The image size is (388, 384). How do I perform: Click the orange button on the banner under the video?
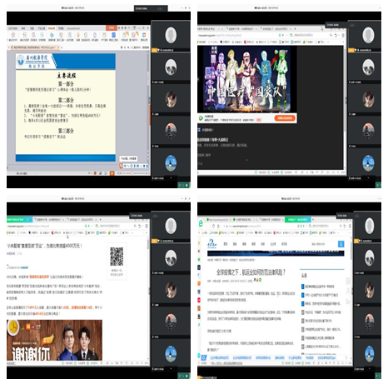pyautogui.click(x=285, y=118)
